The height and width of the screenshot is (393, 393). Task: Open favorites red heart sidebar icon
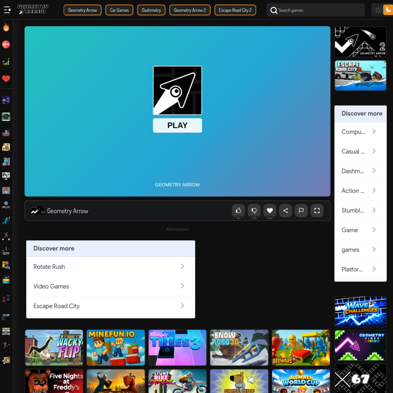6,79
